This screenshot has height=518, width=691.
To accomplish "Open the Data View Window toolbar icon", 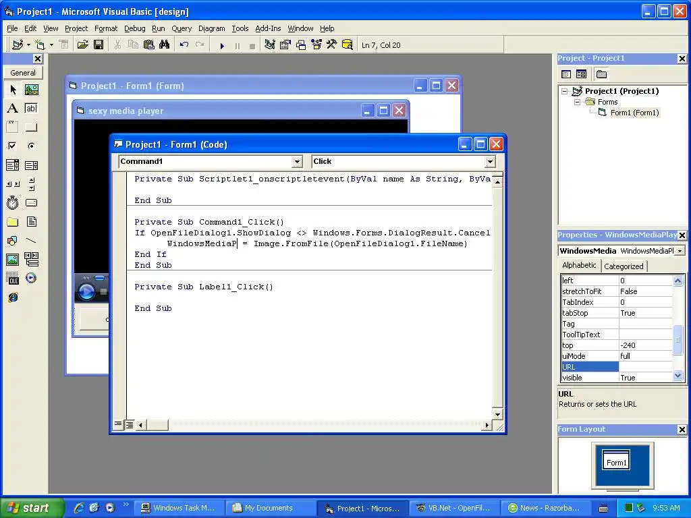I will (348, 45).
